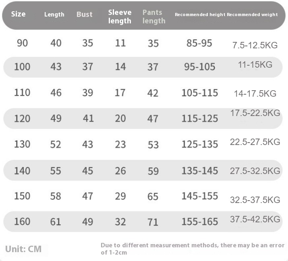Click the Length column header

(54, 14)
